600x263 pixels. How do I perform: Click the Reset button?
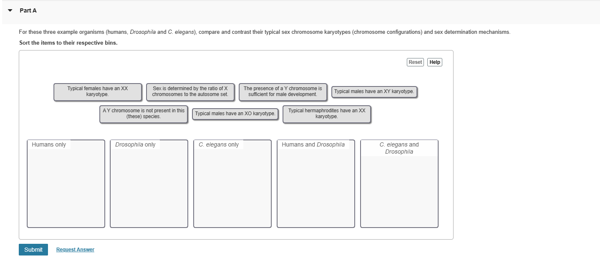tap(415, 62)
